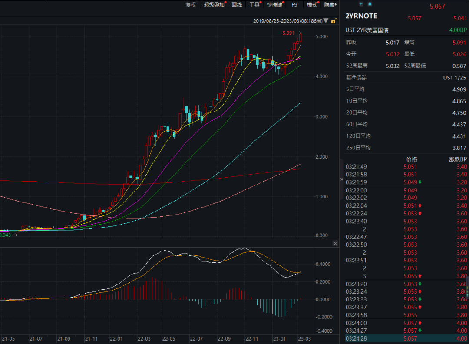The height and width of the screenshot is (344, 469).
Task: Click the 22-01 date axis label
Action: tap(116, 339)
